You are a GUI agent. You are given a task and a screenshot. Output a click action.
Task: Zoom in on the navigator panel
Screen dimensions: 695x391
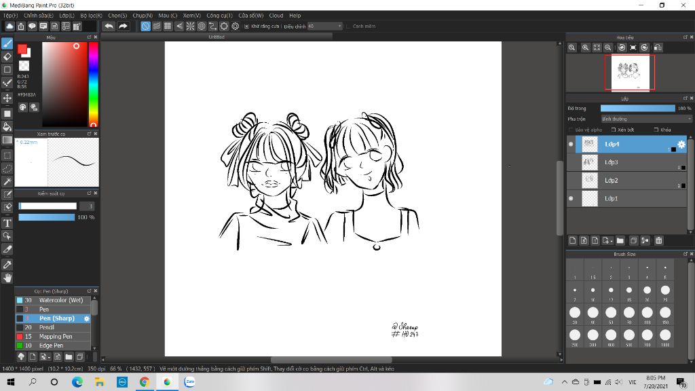point(586,48)
